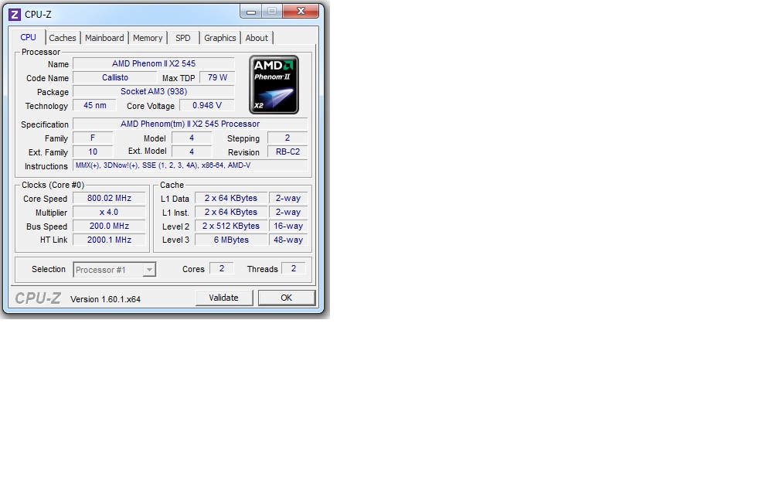The height and width of the screenshot is (487, 779).
Task: Click the Core Voltage value 0.948 V
Action: 206,105
